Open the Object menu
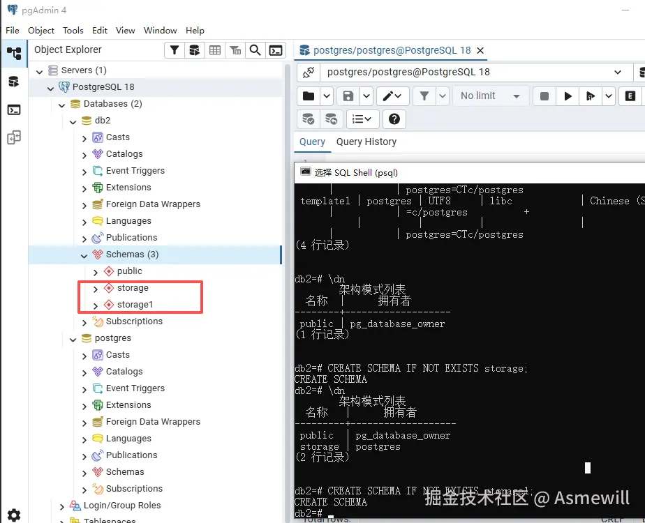Screen dimensions: 645x523 [x=41, y=31]
